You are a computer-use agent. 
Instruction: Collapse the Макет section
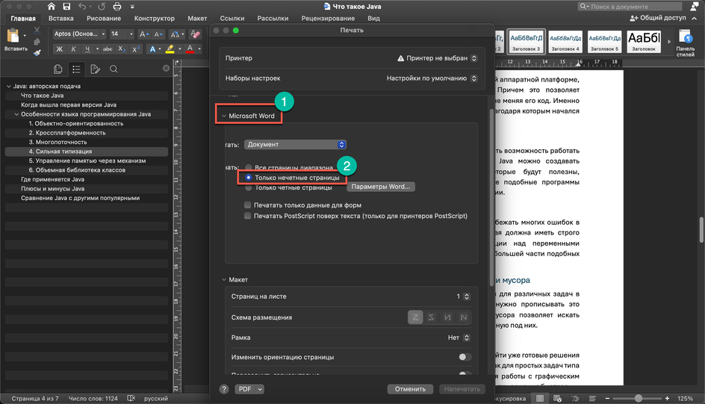tap(223, 279)
